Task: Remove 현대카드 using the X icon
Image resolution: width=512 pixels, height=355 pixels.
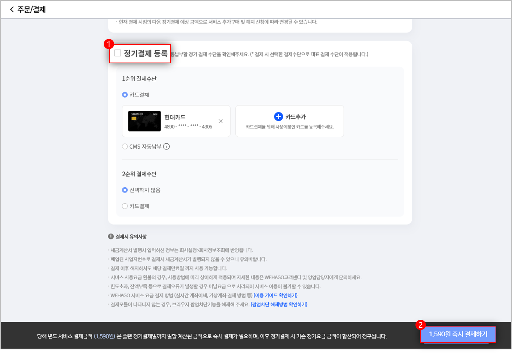Action: click(220, 121)
